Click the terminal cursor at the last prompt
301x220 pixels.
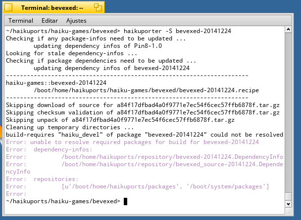(125, 201)
